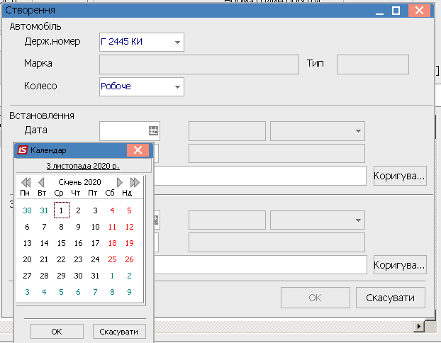Viewport: 441px width, 343px height.
Task: Select February 6 shown in teal
Action: [78, 292]
